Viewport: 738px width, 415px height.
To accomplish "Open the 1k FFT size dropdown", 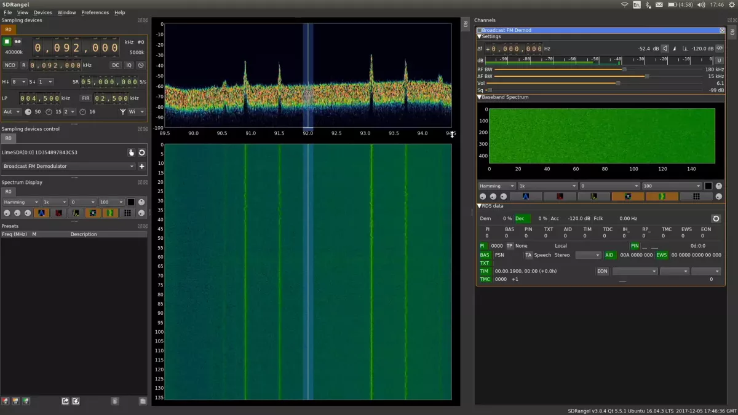I will pos(54,202).
